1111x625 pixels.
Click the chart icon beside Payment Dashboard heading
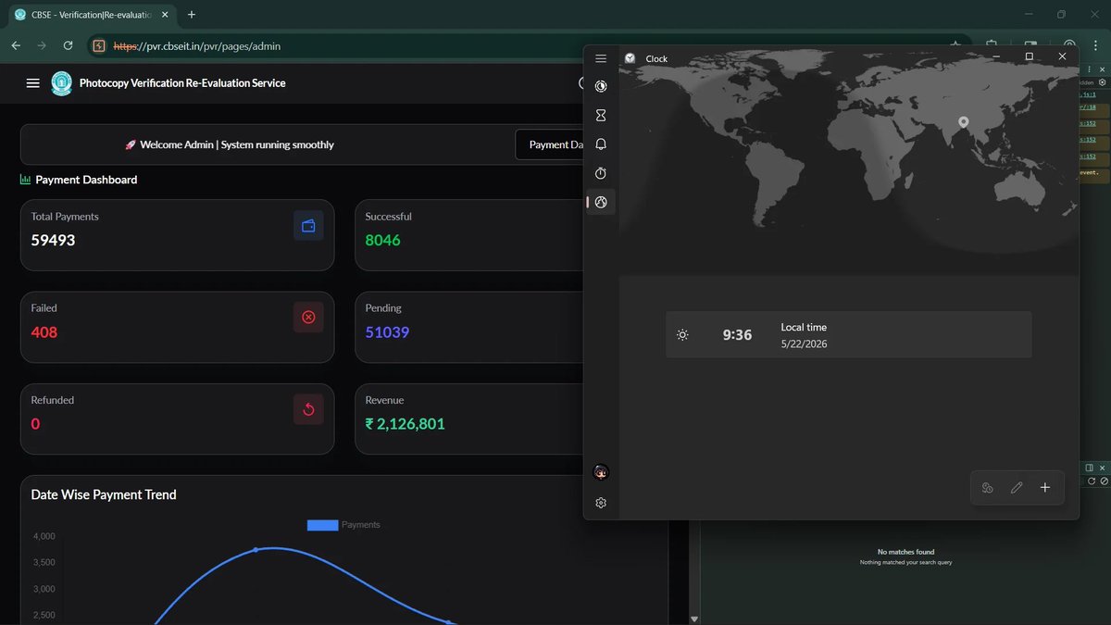(x=25, y=180)
